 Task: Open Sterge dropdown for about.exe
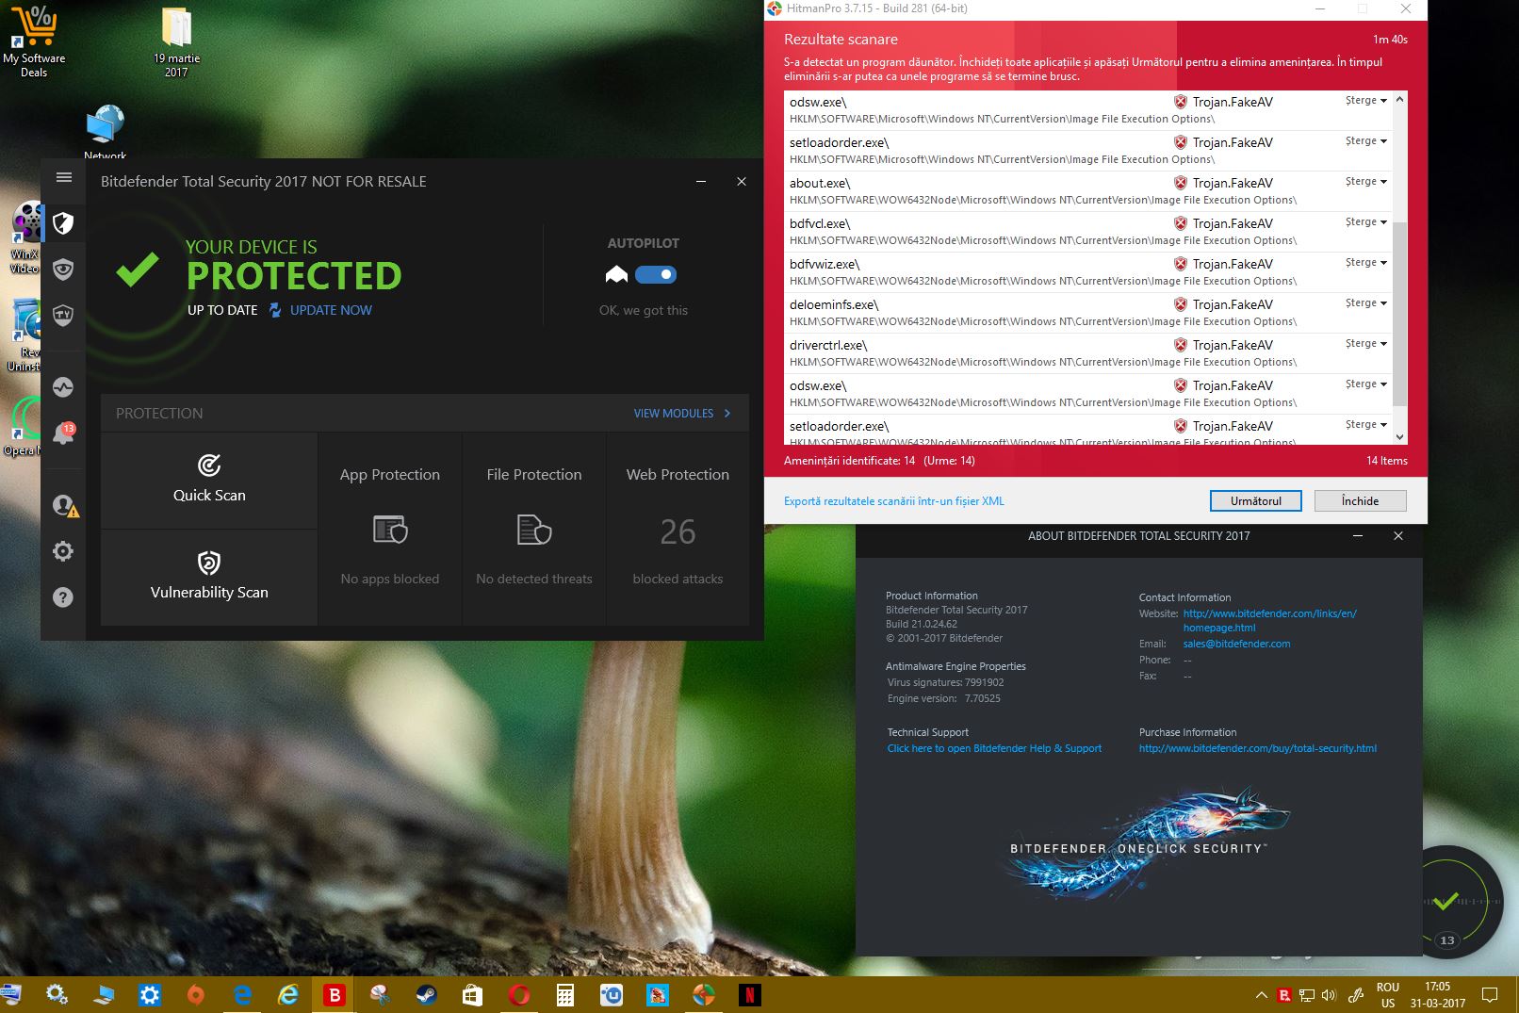(1365, 182)
